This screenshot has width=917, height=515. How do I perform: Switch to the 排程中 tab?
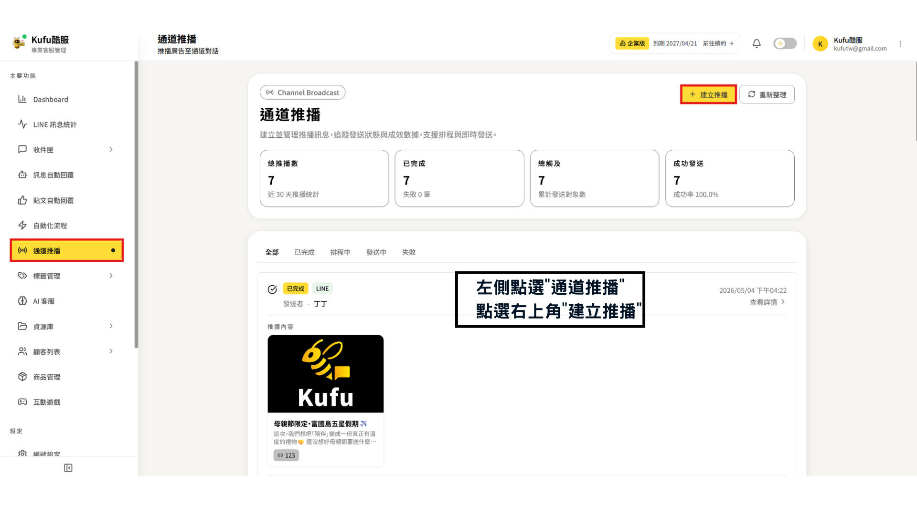click(341, 252)
